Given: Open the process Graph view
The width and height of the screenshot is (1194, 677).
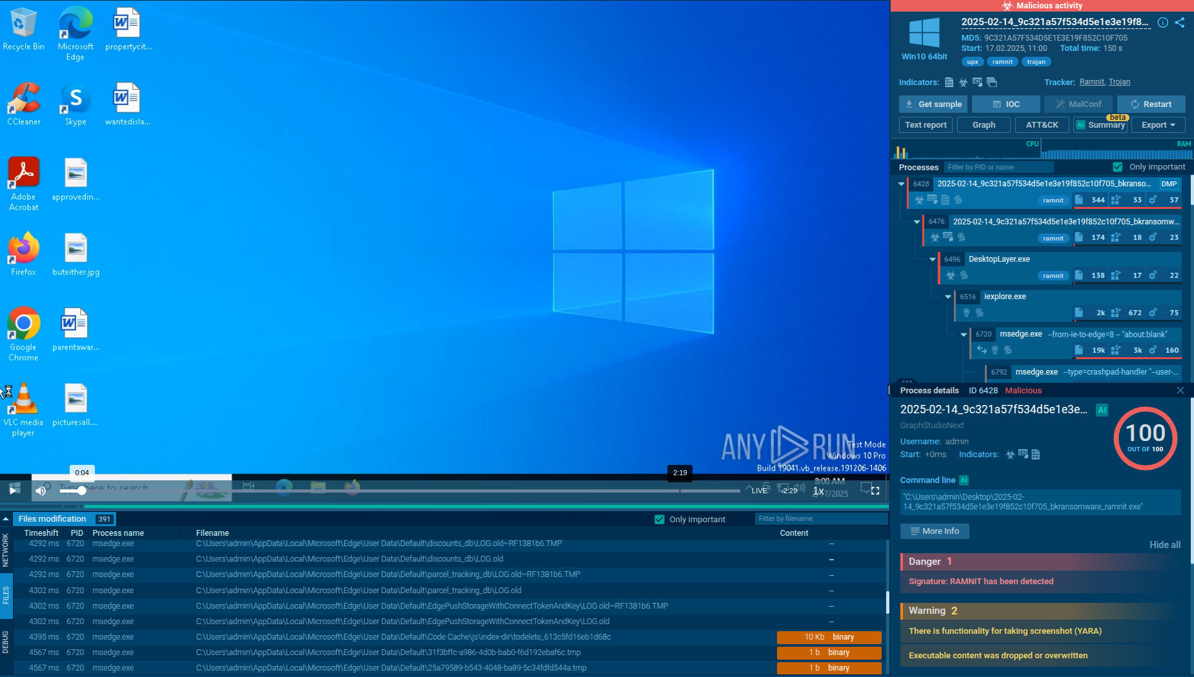Looking at the screenshot, I should click(984, 125).
